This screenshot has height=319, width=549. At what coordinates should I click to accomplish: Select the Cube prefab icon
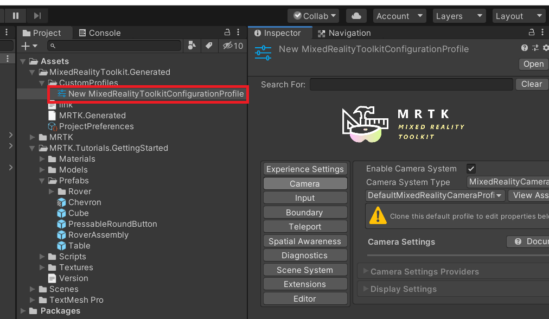tap(61, 213)
